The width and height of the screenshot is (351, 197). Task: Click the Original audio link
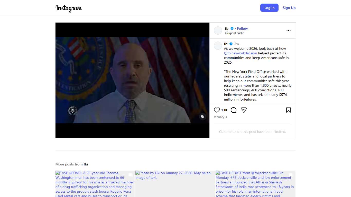pos(235,33)
